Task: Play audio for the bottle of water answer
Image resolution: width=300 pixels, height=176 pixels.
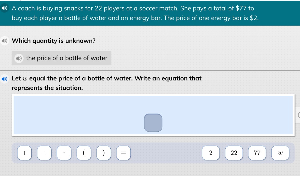Action: (19, 58)
